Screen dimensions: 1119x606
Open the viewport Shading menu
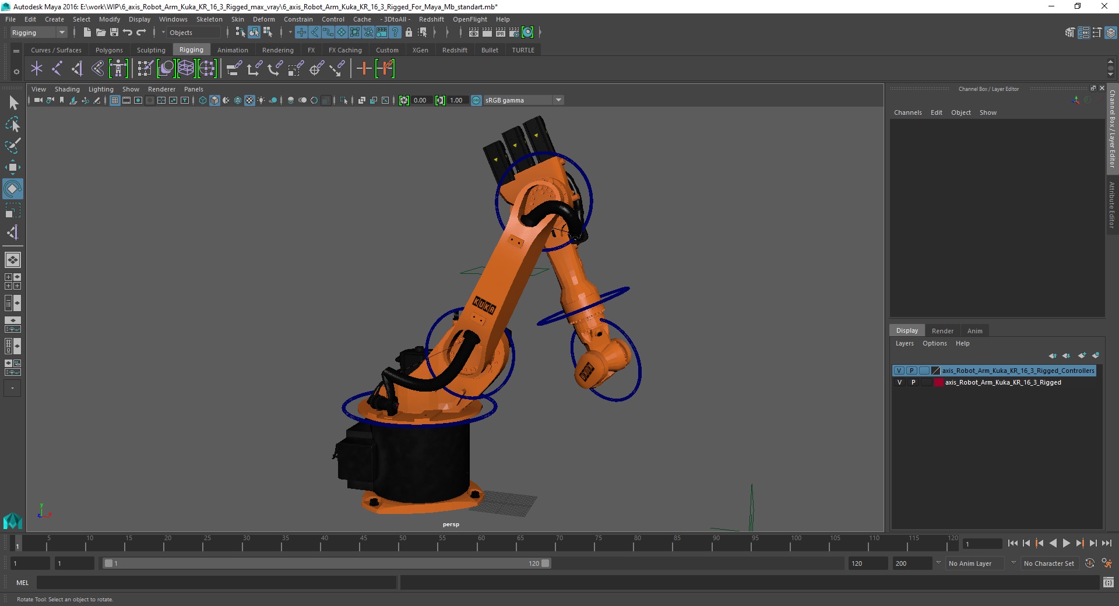(x=67, y=89)
